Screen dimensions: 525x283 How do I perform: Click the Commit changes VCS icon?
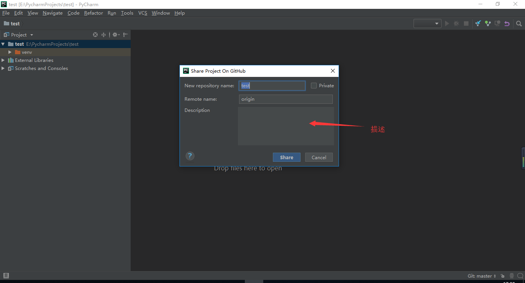coord(488,23)
